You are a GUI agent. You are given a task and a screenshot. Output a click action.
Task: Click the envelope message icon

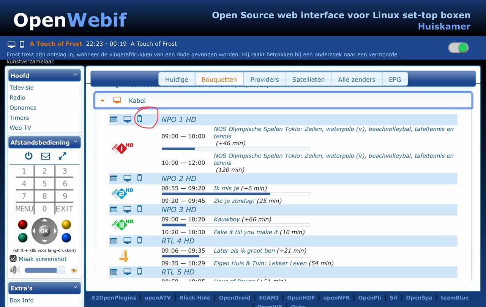click(x=46, y=156)
